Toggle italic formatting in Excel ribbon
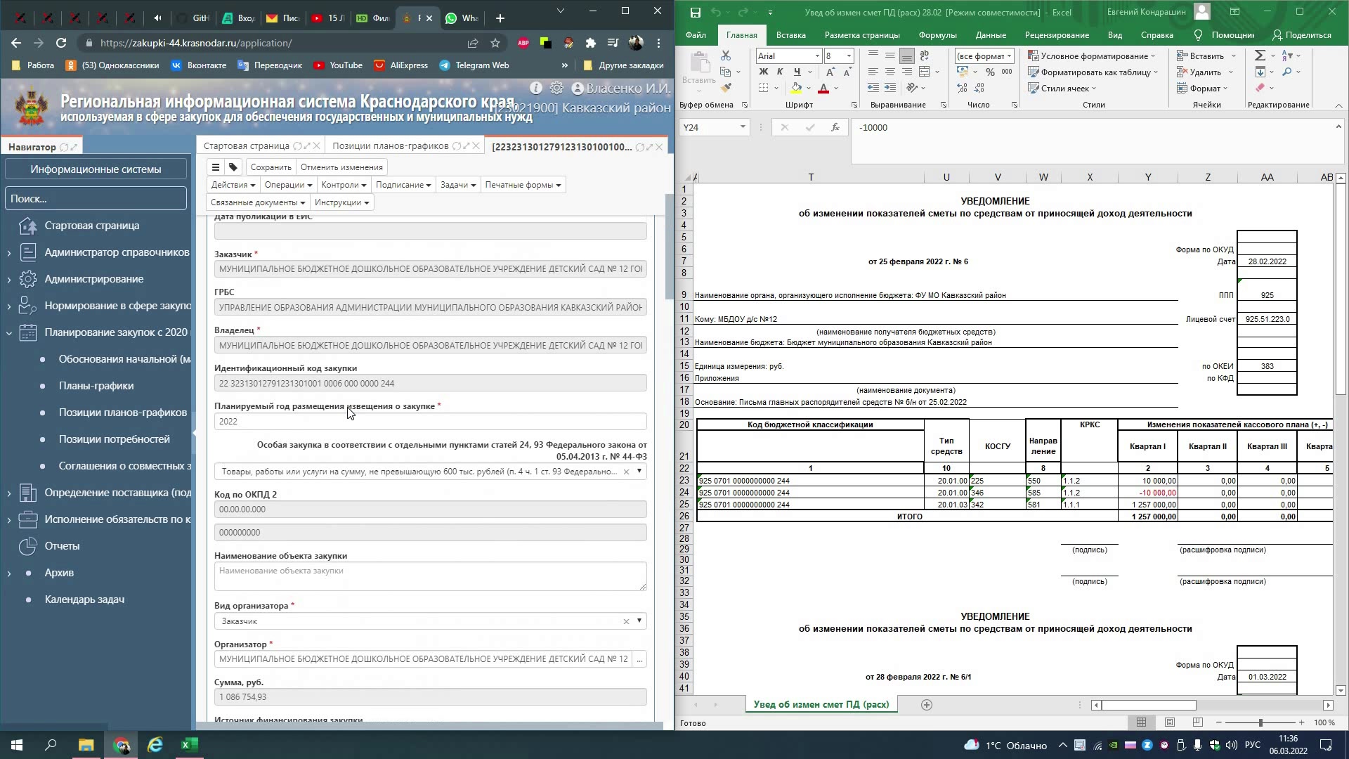 (780, 72)
